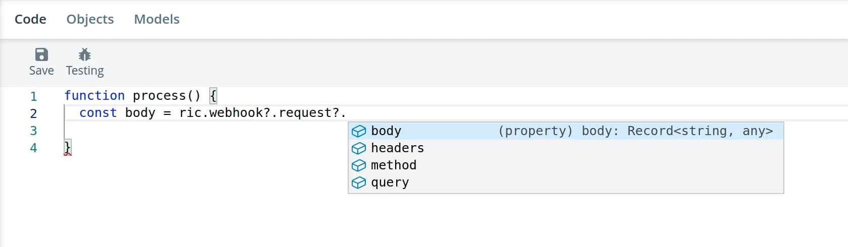
Task: Click the Testing button label
Action: point(84,71)
